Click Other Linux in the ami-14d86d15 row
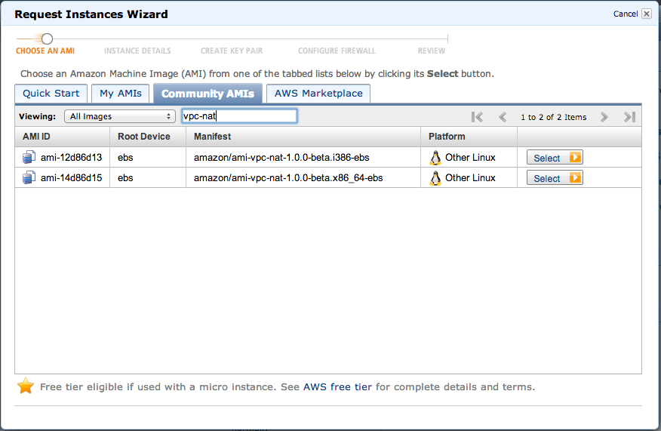This screenshot has height=431, width=661. tap(470, 177)
